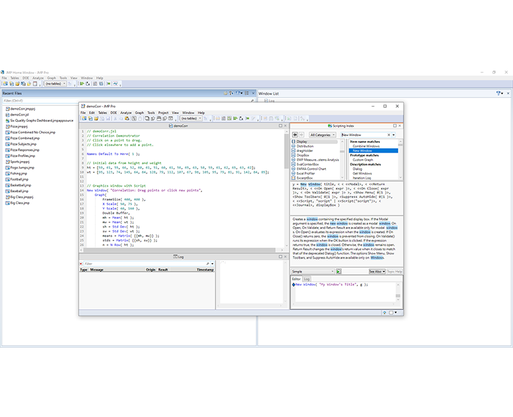Select the Distribution entry in Scripting Index
The height and width of the screenshot is (417, 513).
[x=305, y=146]
